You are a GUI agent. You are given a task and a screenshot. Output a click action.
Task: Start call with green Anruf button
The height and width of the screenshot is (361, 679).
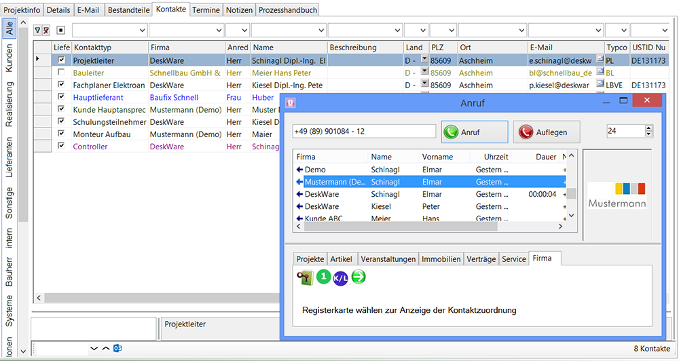tap(475, 132)
